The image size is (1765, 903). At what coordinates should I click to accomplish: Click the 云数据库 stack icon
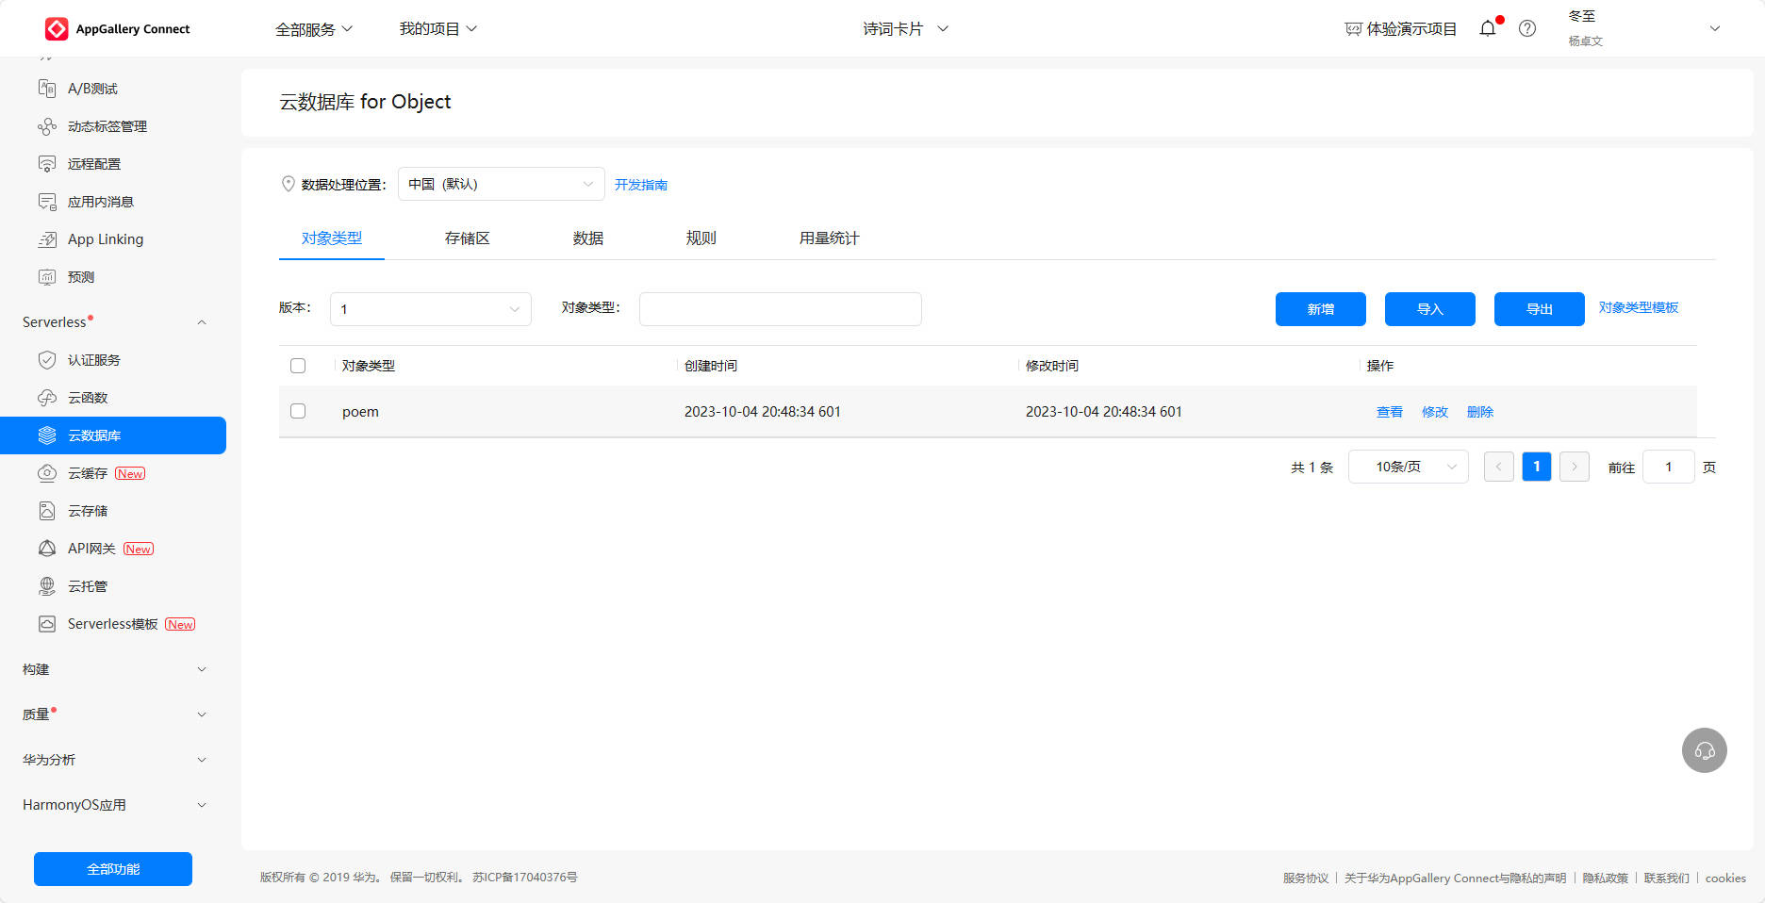coord(47,435)
